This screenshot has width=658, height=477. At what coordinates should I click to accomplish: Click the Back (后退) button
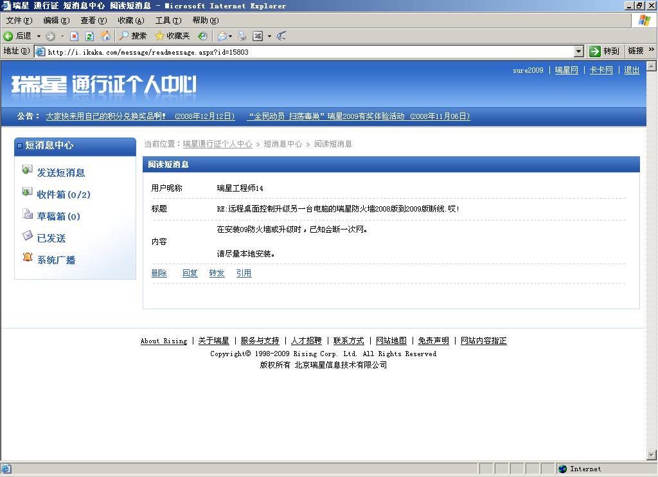[17, 36]
